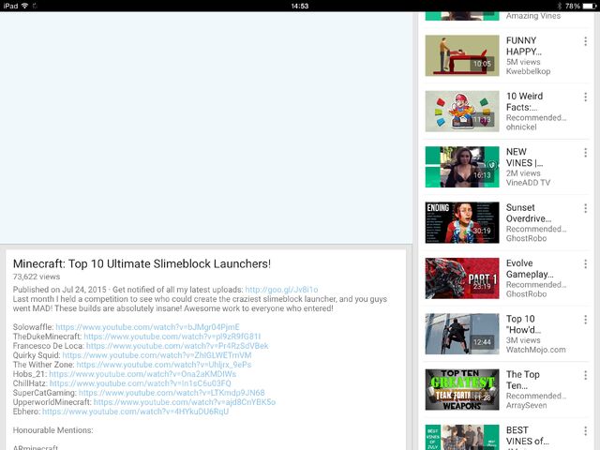Open options menu for Evolve Gameplay video
The height and width of the screenshot is (450, 600).
coord(585,263)
